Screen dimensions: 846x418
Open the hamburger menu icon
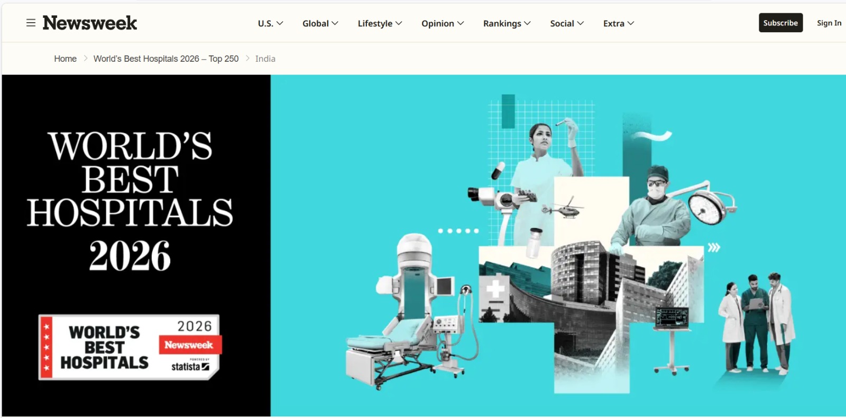(x=31, y=23)
